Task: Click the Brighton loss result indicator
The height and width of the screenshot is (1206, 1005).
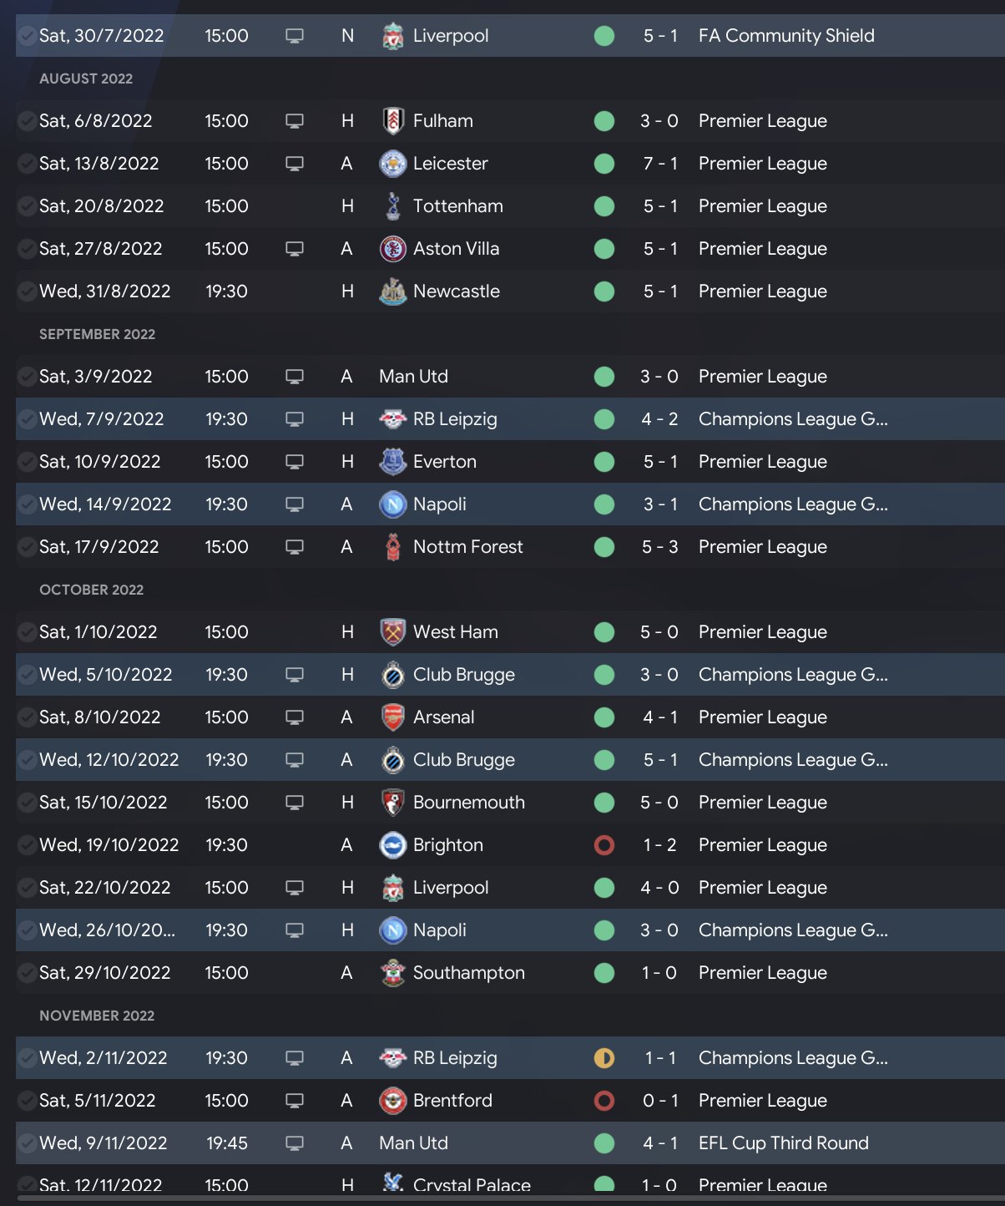Action: coord(604,845)
